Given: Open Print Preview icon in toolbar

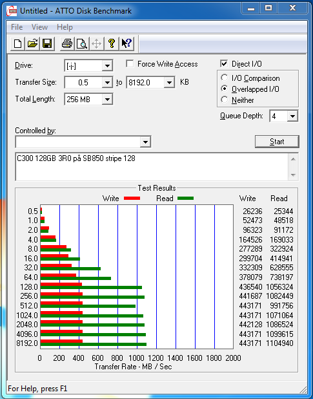Looking at the screenshot, I should point(82,43).
